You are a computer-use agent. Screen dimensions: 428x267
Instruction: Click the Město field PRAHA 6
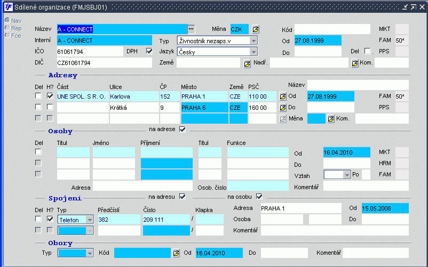click(x=203, y=108)
